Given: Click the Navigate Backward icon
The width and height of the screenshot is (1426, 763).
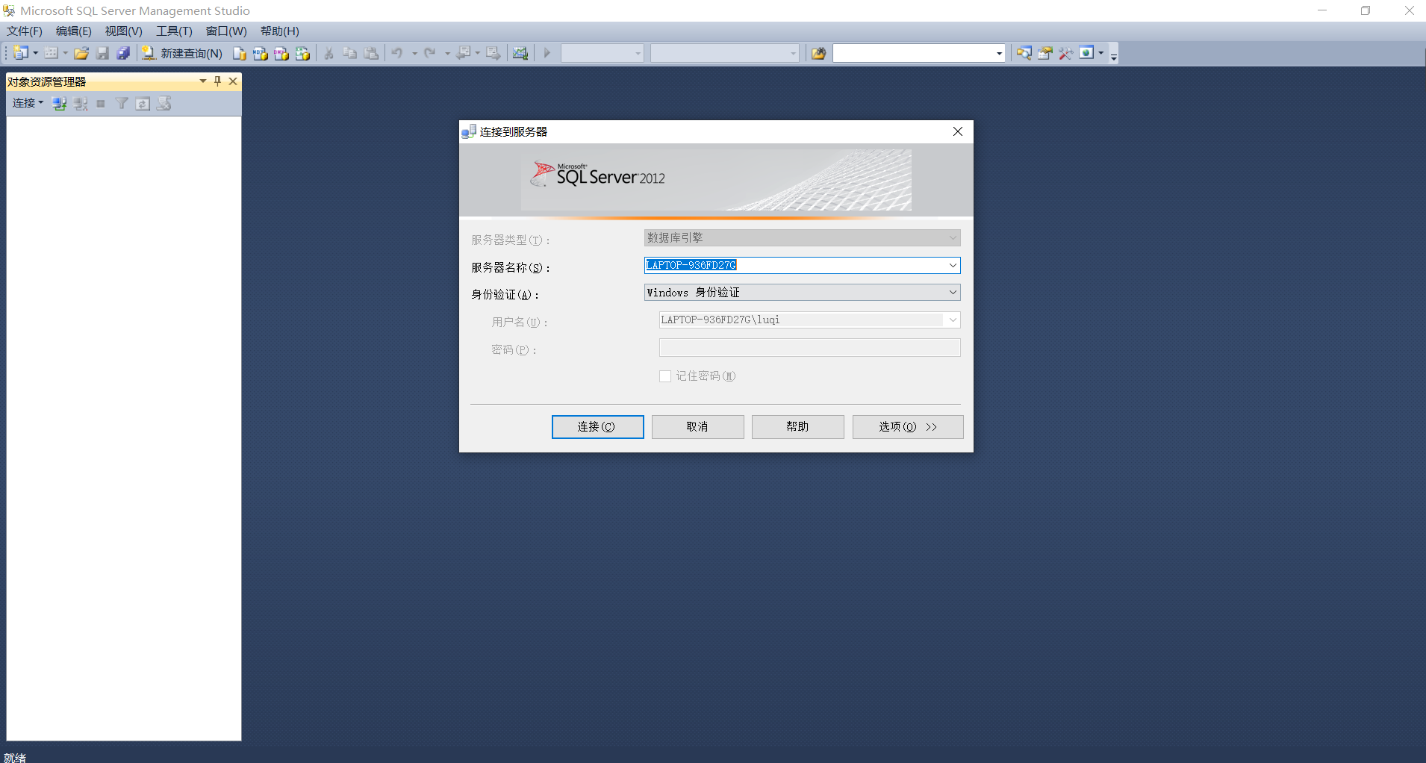Looking at the screenshot, I should click(x=464, y=53).
